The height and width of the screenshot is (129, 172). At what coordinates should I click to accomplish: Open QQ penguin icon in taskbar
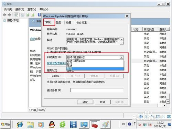pos(52,124)
